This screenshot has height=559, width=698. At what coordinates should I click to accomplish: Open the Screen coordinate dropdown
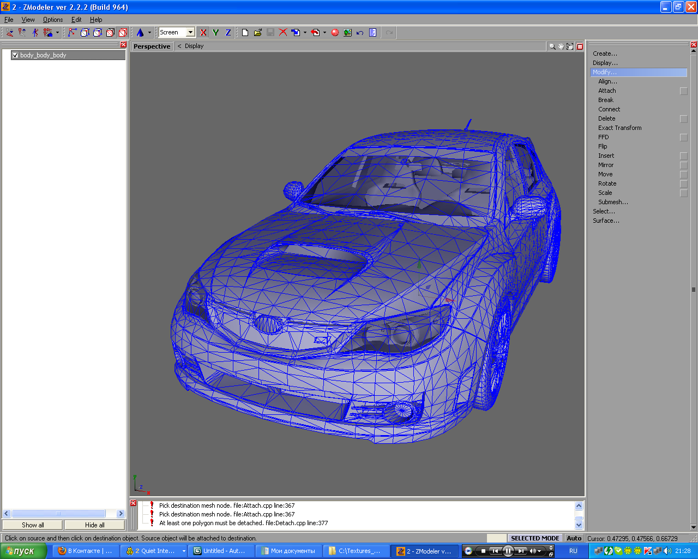pos(190,33)
